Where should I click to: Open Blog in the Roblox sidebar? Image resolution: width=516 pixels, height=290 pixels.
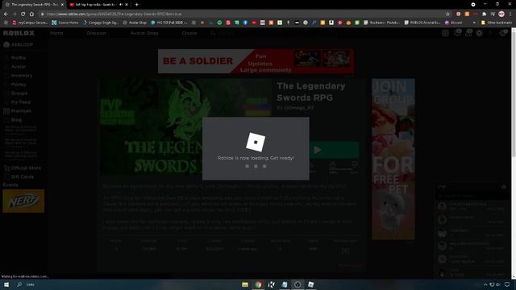click(x=16, y=120)
